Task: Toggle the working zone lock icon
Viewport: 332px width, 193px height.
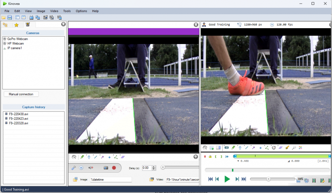Action: (210, 157)
